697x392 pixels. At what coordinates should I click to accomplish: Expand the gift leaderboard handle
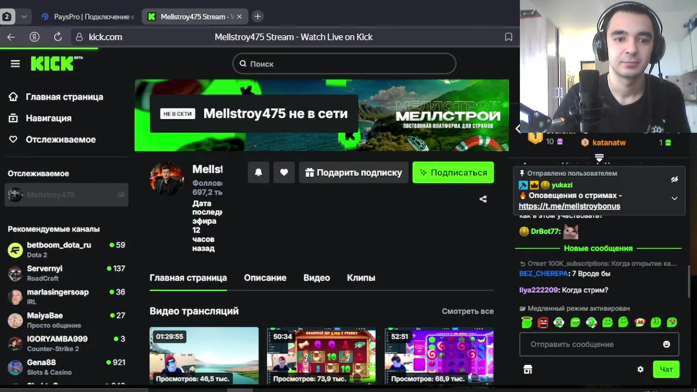coord(600,158)
